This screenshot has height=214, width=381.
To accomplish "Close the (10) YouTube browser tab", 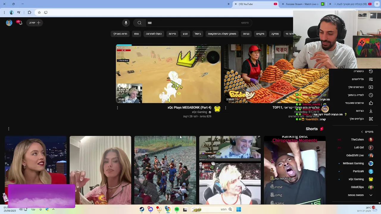I will pos(236,4).
